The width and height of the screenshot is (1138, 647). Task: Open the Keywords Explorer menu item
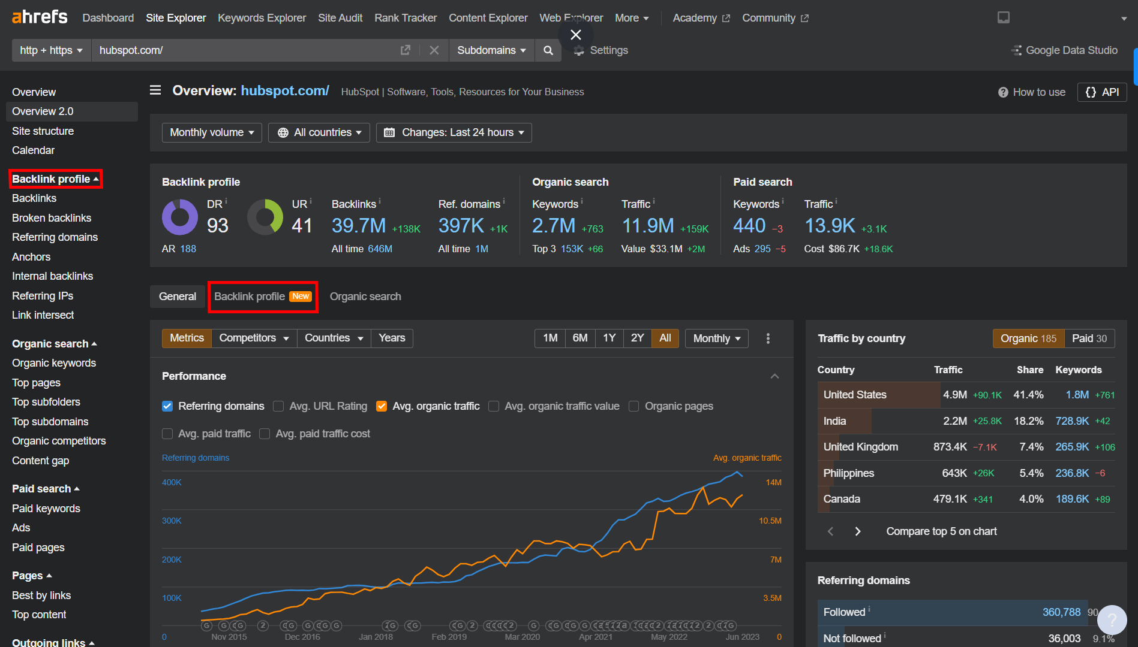[x=262, y=17]
